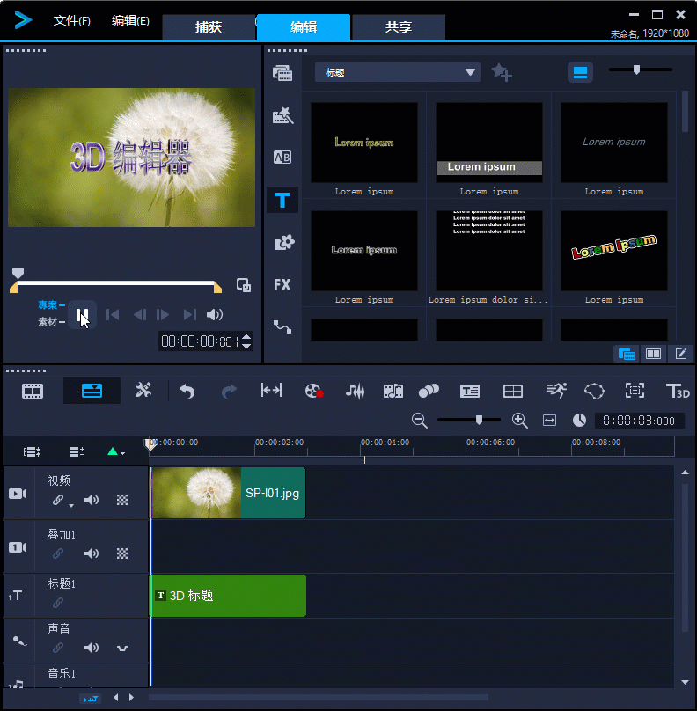The image size is (697, 711).
Task: Switch to the Capture tab
Action: coord(209,27)
